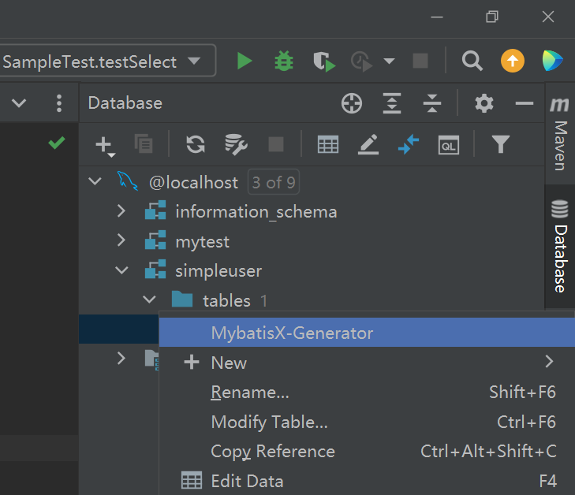Image resolution: width=575 pixels, height=495 pixels.
Task: Select the Database side tab
Action: [560, 246]
